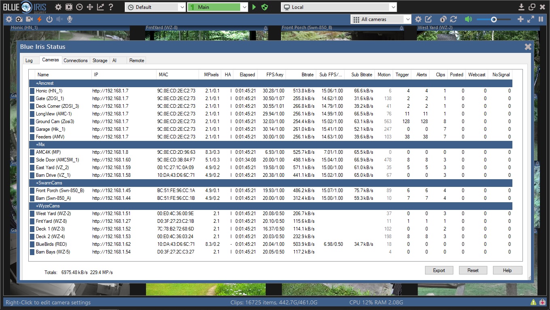Open the Main schedule dropdown
The width and height of the screenshot is (550, 310).
coord(218,7)
